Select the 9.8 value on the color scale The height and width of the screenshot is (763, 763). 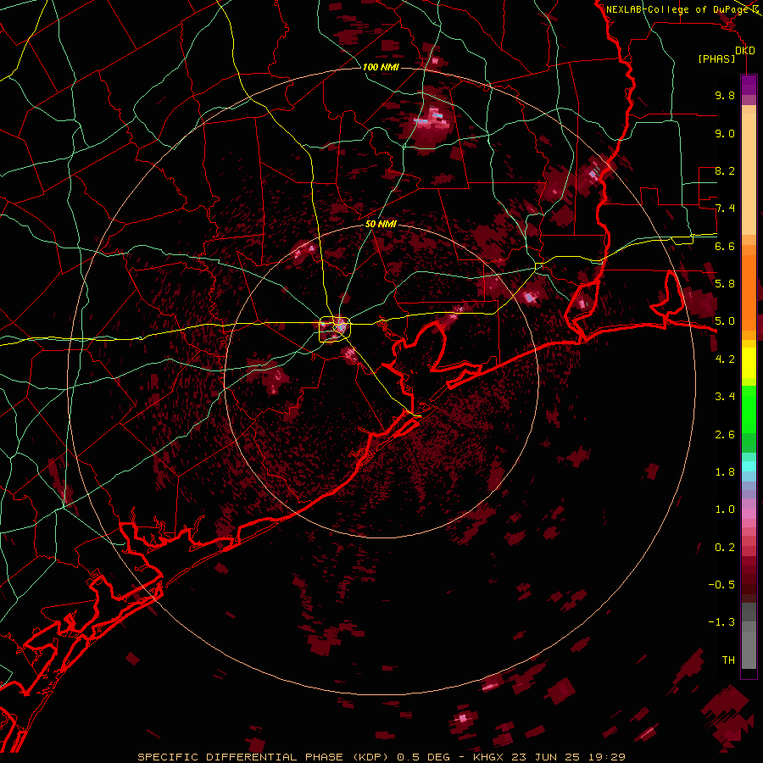pyautogui.click(x=725, y=95)
